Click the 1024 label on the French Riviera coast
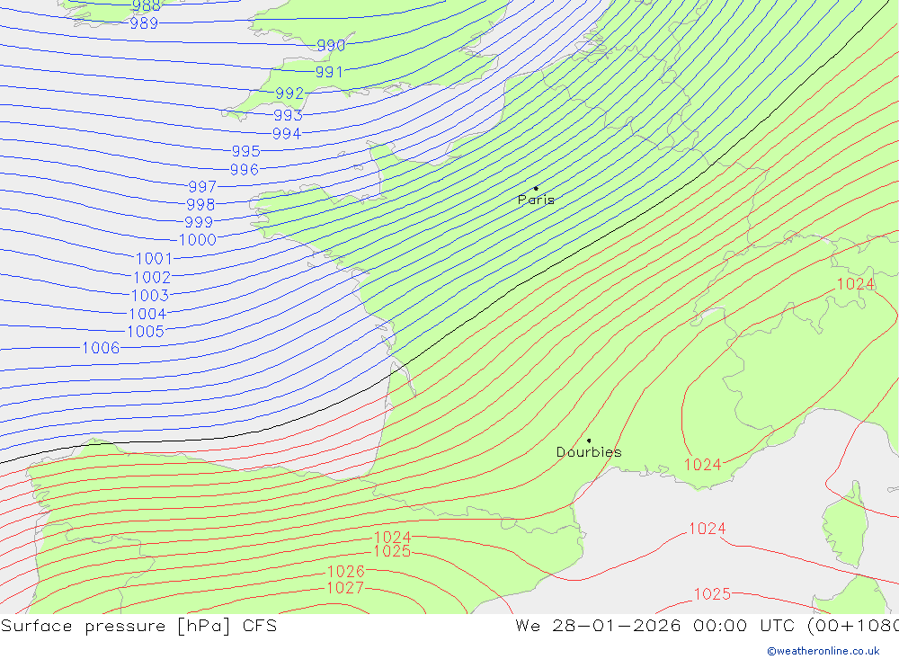The width and height of the screenshot is (899, 659). [x=702, y=465]
